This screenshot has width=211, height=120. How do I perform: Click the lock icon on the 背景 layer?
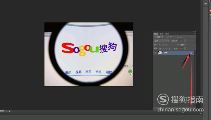coord(191,53)
